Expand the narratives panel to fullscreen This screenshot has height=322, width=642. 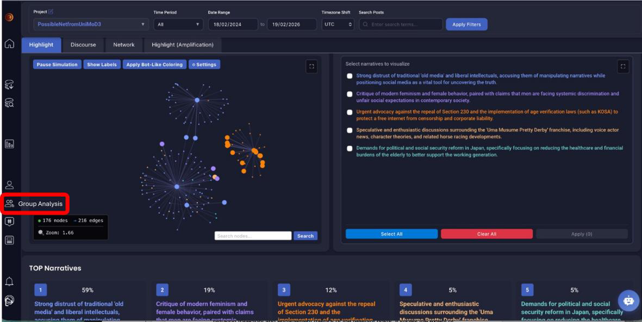623,66
